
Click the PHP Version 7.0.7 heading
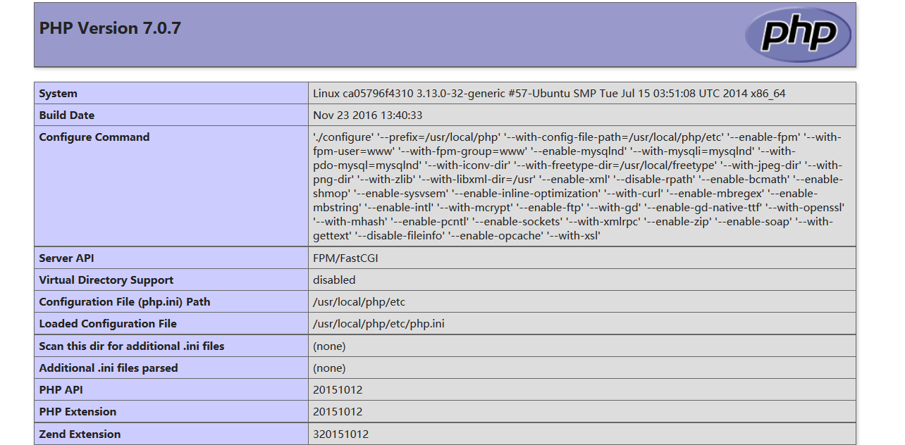click(110, 28)
